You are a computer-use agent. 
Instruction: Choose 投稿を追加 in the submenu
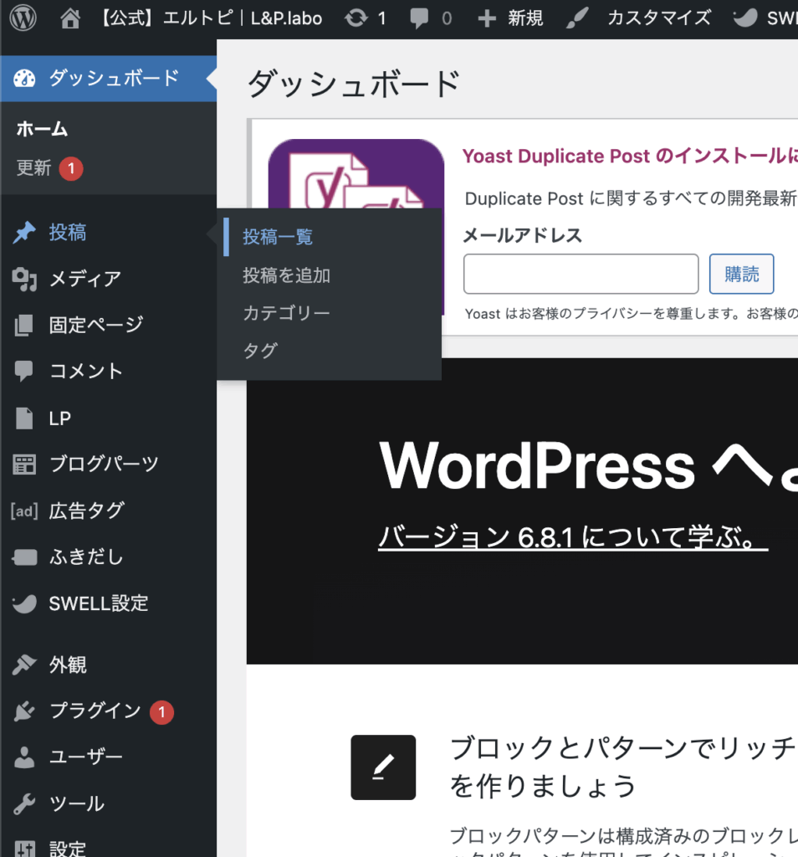(286, 275)
